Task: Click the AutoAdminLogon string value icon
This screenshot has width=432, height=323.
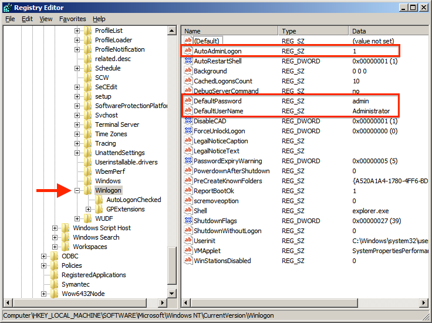Action: click(188, 51)
